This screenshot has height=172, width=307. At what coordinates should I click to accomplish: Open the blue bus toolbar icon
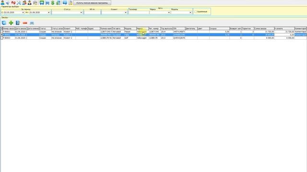click(x=42, y=3)
